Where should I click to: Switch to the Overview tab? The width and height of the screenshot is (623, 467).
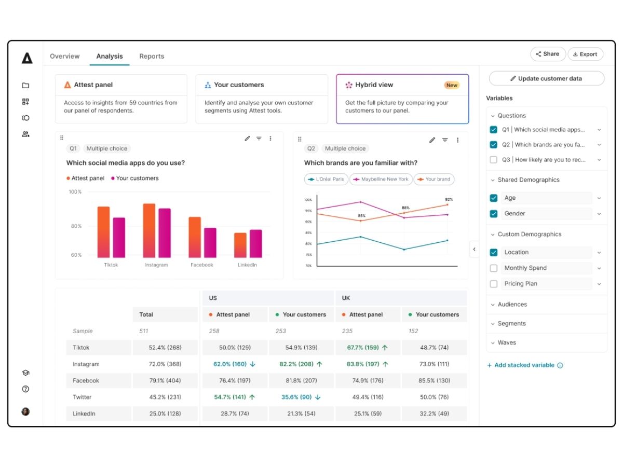tap(65, 56)
